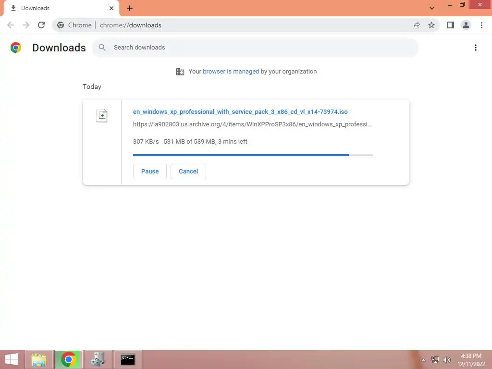Image resolution: width=492 pixels, height=369 pixels.
Task: Open a new tab with plus button
Action: pos(130,8)
